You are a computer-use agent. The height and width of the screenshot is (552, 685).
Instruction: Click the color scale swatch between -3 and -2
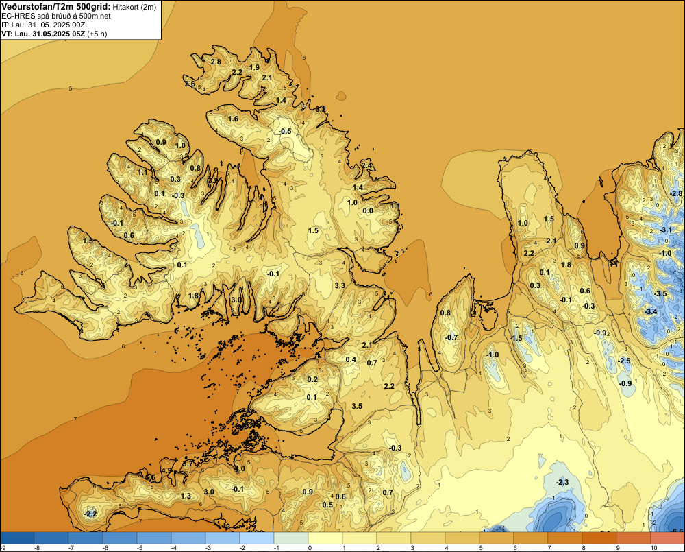click(x=223, y=538)
